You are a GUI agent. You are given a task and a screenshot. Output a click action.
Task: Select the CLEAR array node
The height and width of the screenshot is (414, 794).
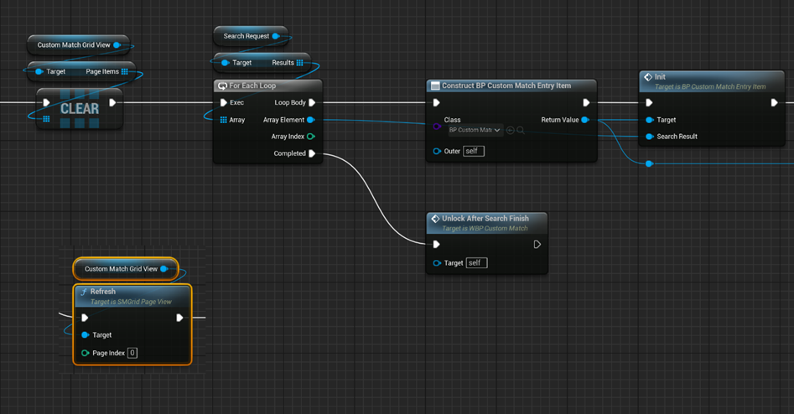coord(80,109)
